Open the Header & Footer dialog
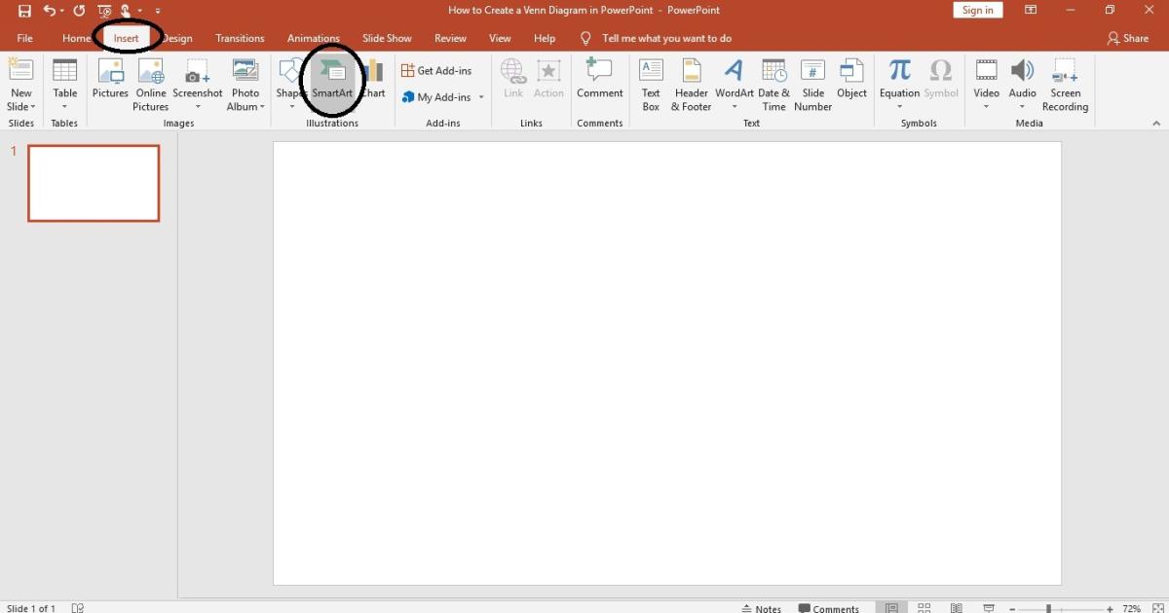 click(691, 83)
